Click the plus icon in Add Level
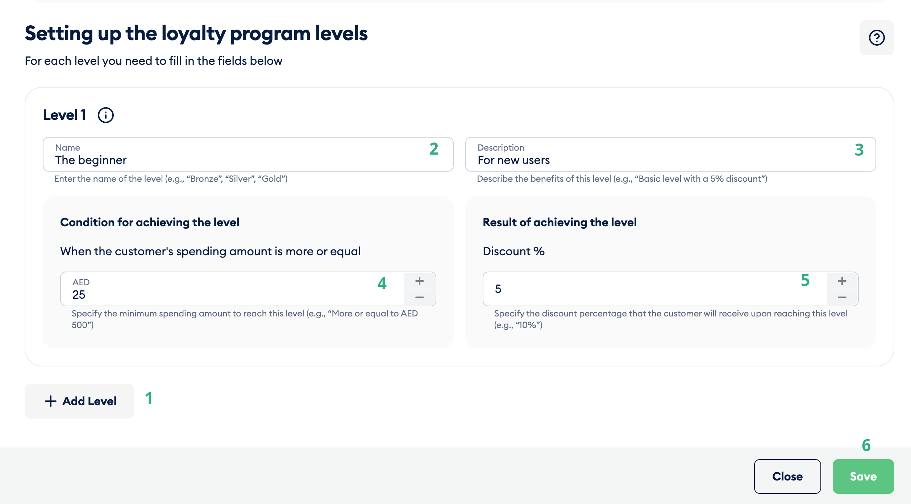911x504 pixels. [51, 401]
